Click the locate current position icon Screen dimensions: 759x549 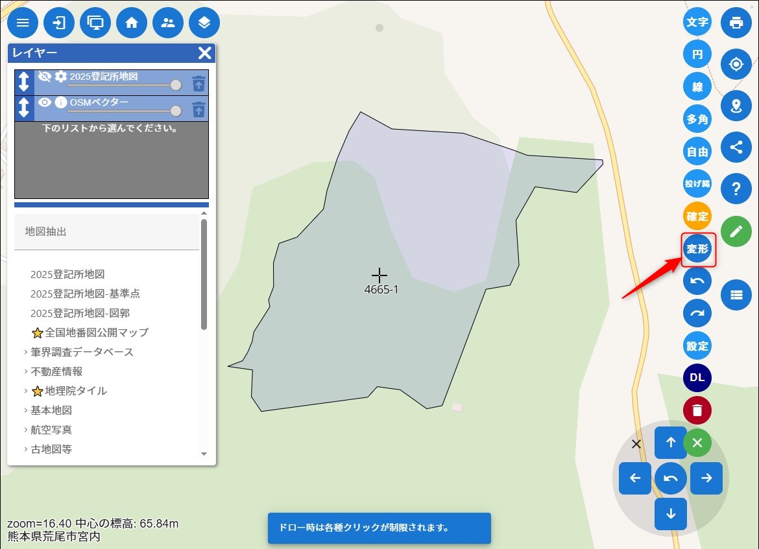coord(736,65)
